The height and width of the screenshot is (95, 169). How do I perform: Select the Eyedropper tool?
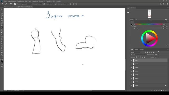2,23
